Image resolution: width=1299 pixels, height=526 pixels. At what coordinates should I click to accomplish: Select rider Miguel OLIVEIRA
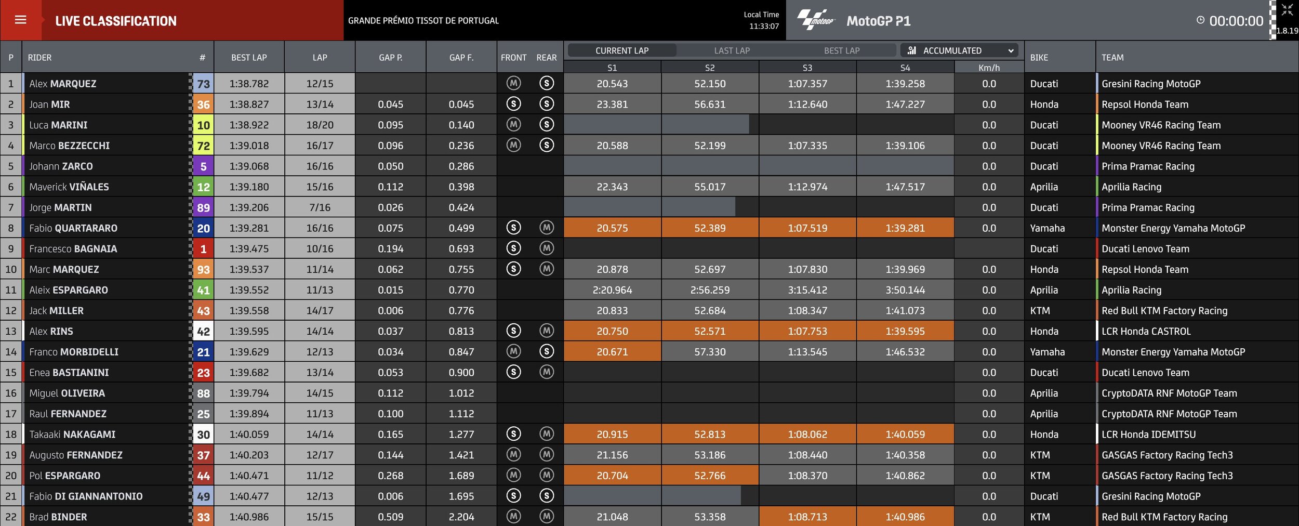[x=67, y=393]
